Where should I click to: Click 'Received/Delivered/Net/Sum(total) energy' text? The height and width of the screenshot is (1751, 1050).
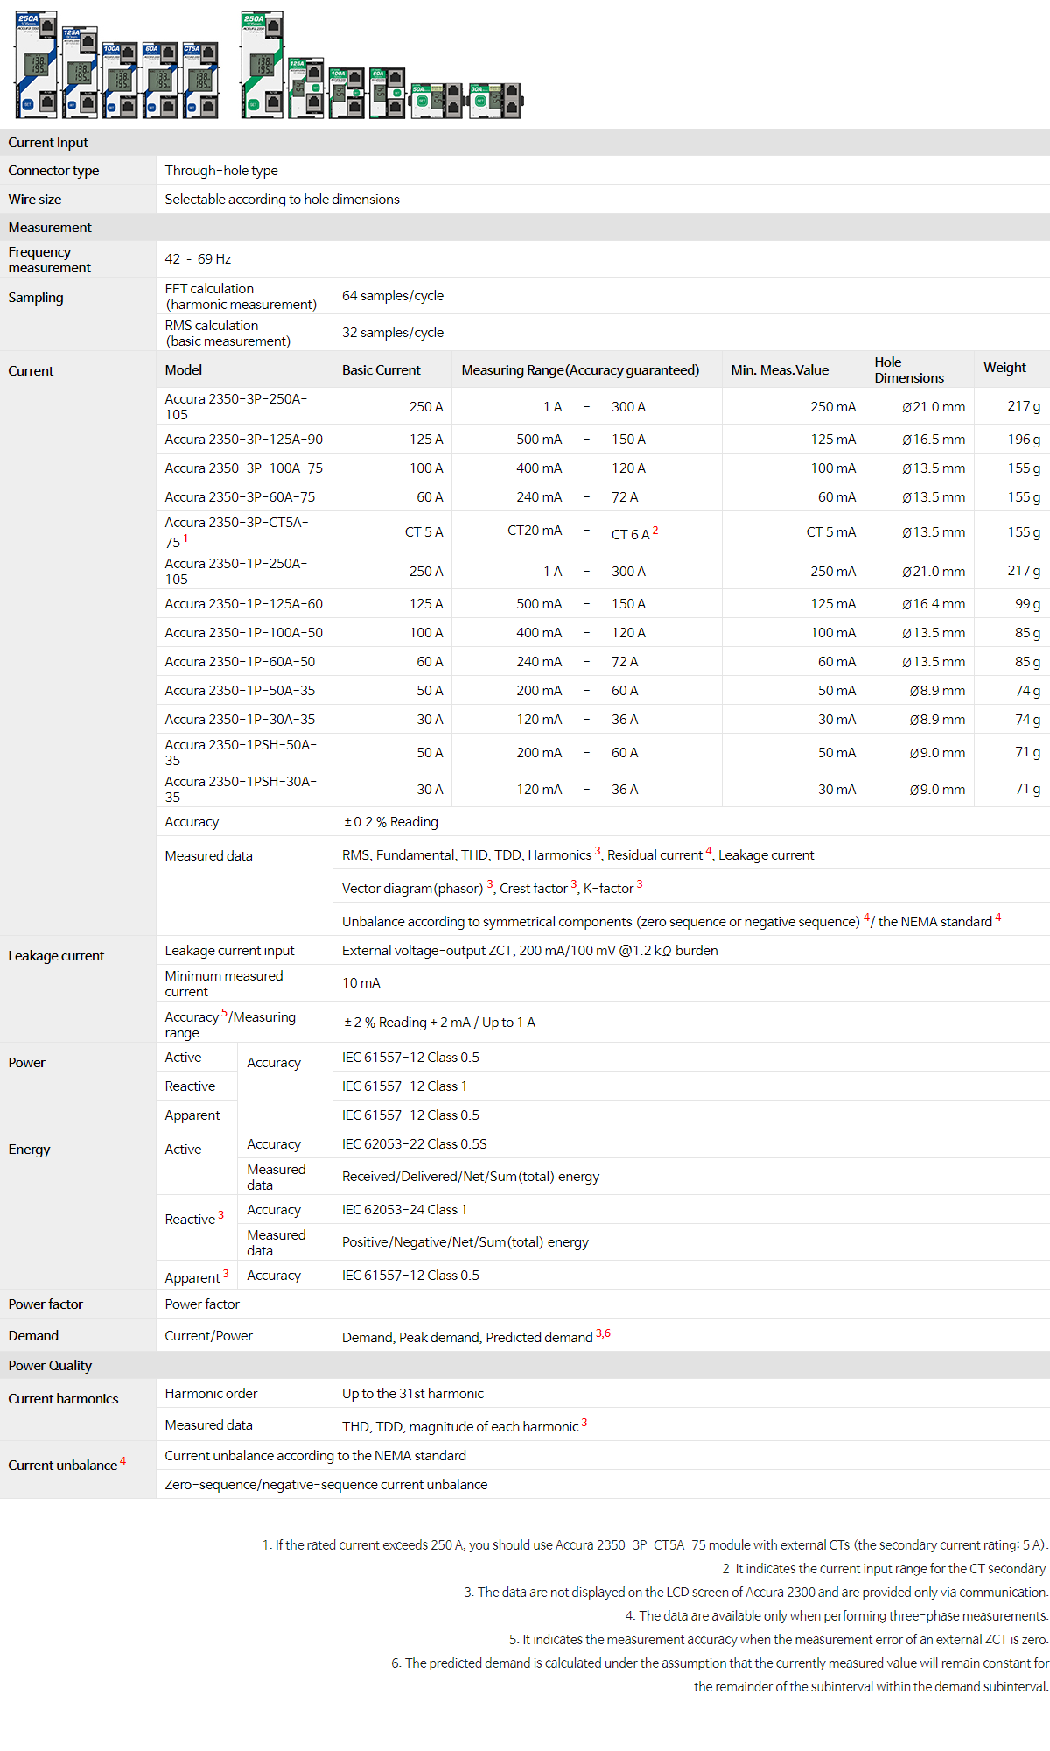pos(471,1177)
